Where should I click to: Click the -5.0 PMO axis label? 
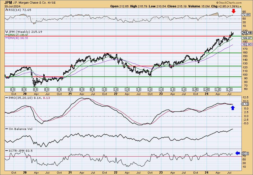point(245,123)
